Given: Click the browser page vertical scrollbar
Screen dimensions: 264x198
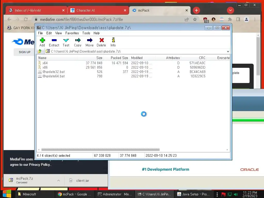Looking at the screenshot, I should pyautogui.click(x=258, y=56).
